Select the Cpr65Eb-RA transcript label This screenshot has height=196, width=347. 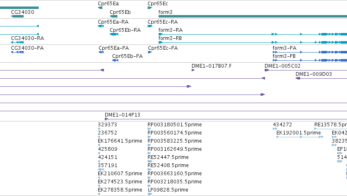125,30
